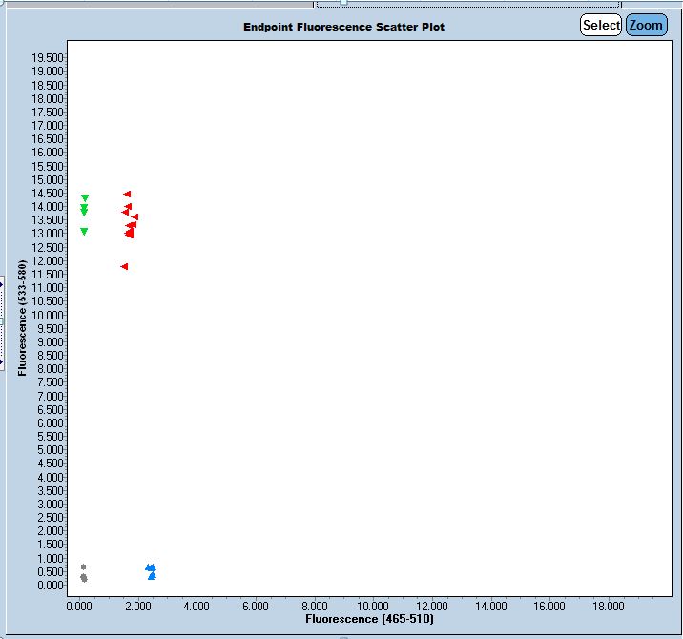
Task: Click the Select button above the plot
Action: click(601, 26)
